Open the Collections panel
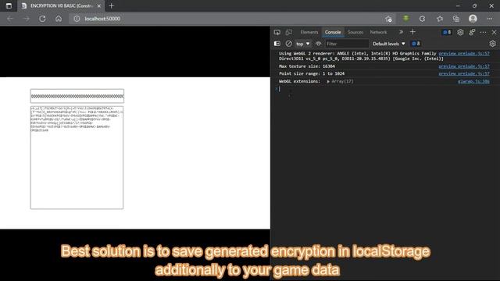 point(456,19)
